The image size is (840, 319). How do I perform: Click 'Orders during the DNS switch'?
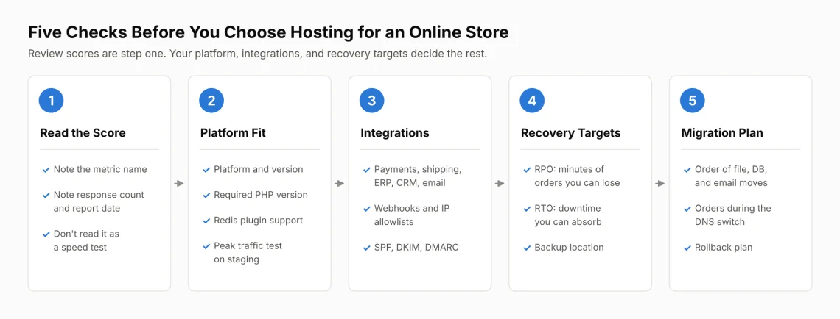point(733,215)
